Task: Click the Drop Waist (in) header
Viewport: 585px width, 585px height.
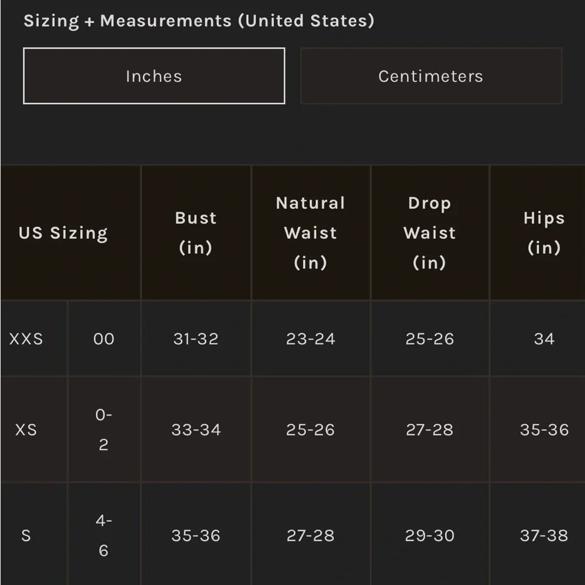Action: tap(430, 233)
